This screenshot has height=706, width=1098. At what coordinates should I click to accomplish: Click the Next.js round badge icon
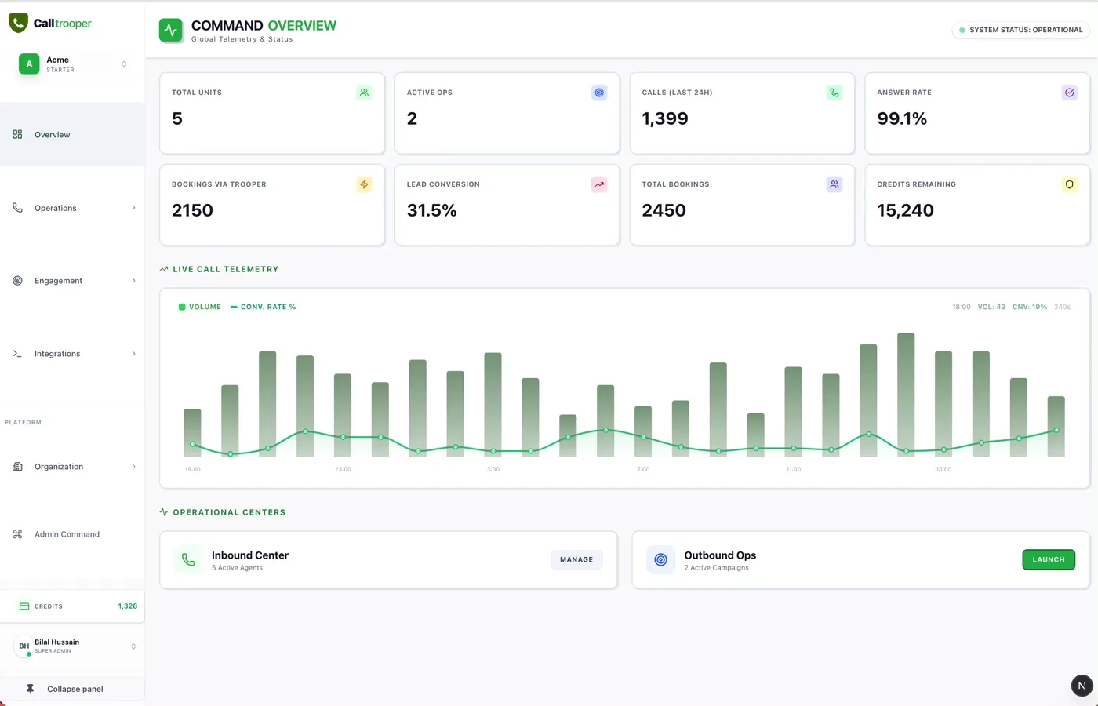[x=1082, y=686]
